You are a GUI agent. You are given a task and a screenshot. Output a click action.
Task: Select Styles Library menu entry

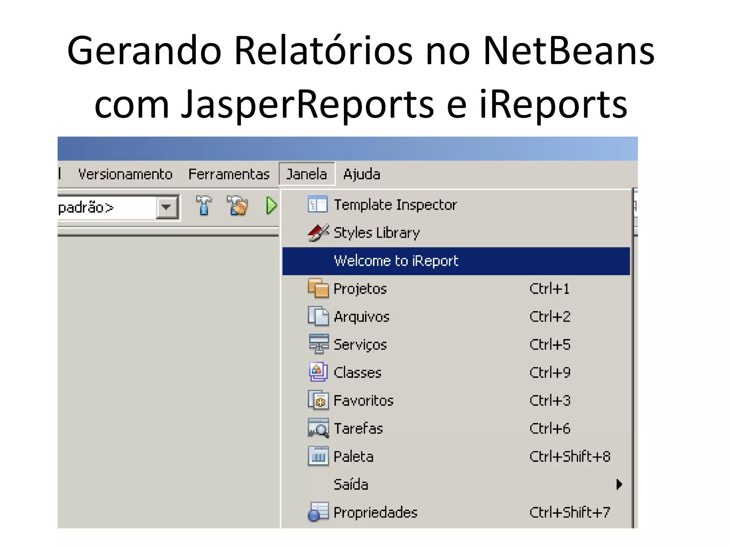click(456, 233)
